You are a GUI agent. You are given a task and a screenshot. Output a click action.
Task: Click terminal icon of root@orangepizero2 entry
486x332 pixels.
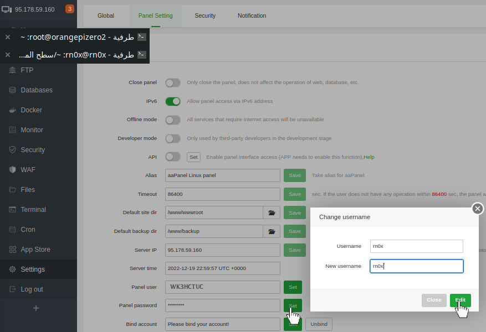(x=142, y=37)
